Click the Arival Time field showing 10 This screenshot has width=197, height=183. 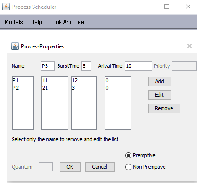click(x=138, y=66)
